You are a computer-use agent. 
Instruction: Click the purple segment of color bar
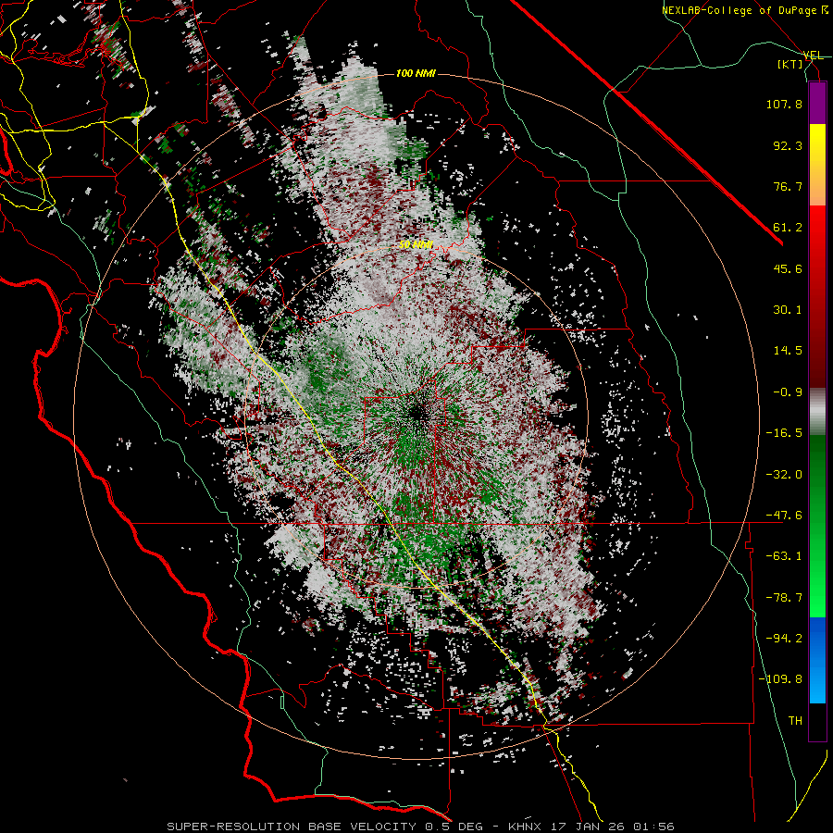click(817, 104)
